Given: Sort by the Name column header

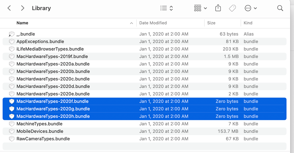Looking at the screenshot, I should coord(22,23).
